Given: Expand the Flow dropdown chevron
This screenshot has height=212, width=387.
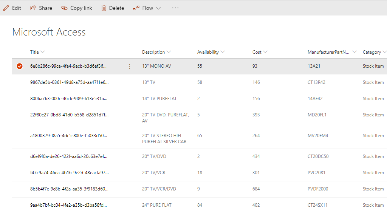Looking at the screenshot, I should point(158,8).
